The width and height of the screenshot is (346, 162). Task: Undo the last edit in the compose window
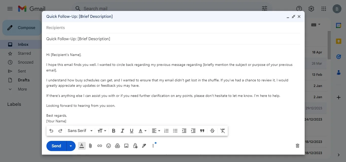(x=51, y=130)
